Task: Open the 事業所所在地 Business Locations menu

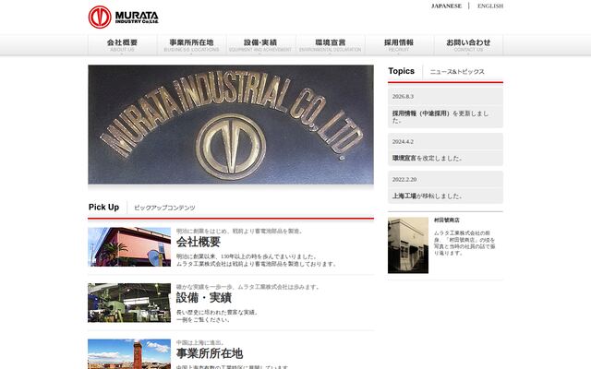Action: [191, 45]
